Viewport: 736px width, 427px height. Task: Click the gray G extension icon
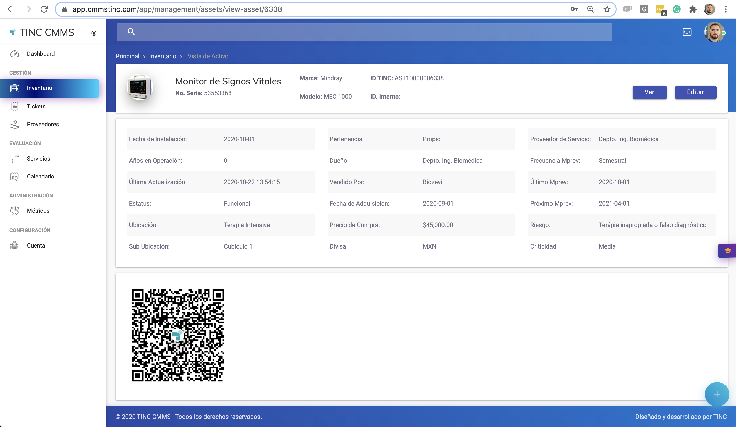pyautogui.click(x=644, y=9)
